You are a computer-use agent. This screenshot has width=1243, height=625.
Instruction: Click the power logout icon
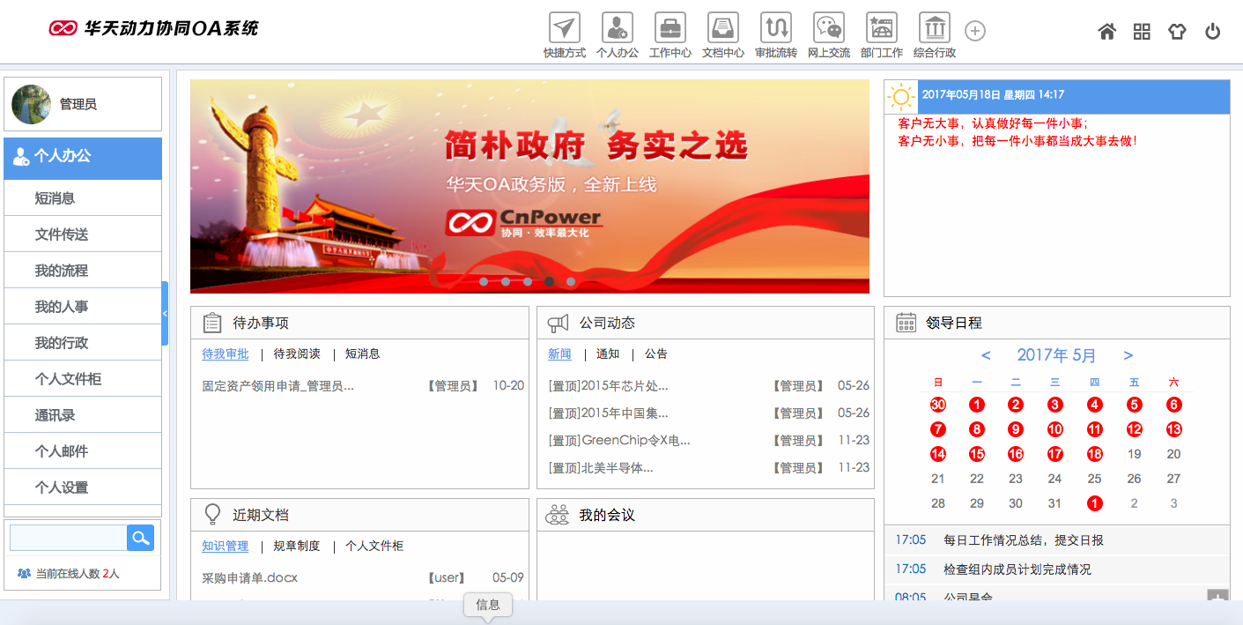tap(1212, 32)
